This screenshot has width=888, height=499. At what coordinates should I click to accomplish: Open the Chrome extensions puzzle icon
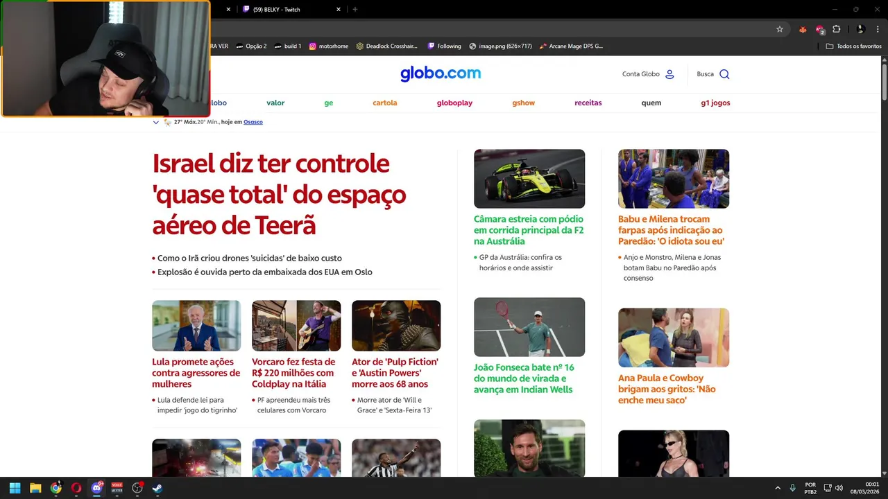click(x=837, y=29)
